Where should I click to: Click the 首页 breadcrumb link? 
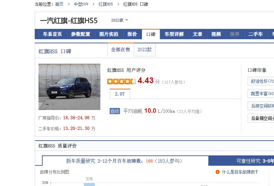59,4
